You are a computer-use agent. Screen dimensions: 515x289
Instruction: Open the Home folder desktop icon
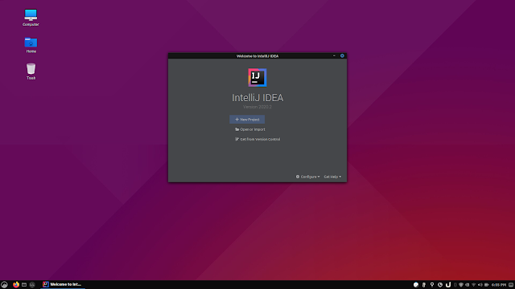(x=31, y=45)
